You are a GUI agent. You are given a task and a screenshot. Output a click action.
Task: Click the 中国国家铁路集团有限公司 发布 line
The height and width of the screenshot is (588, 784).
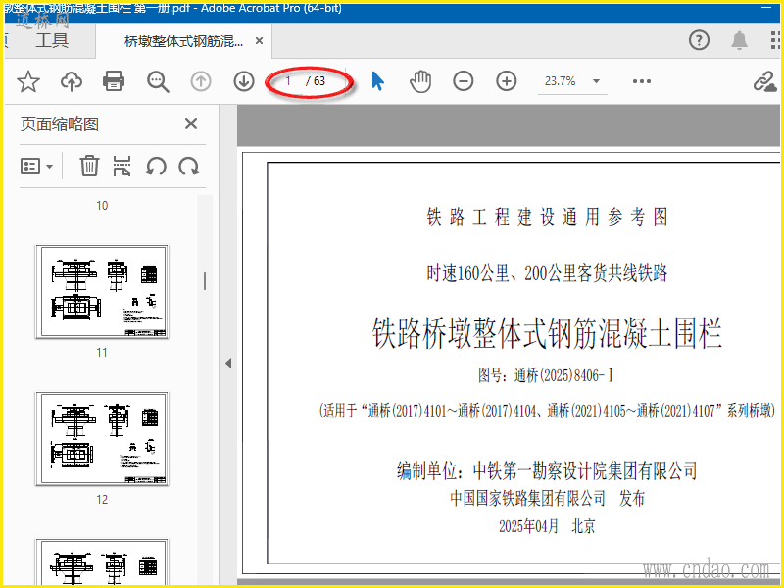pyautogui.click(x=548, y=498)
